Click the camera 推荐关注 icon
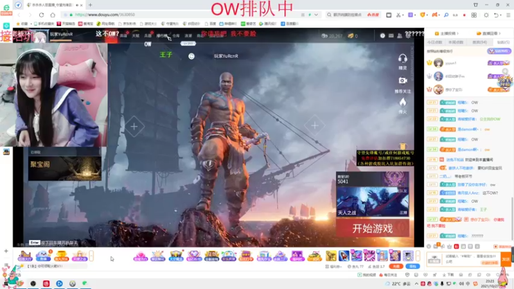Image resolution: width=514 pixels, height=289 pixels. pos(403,85)
